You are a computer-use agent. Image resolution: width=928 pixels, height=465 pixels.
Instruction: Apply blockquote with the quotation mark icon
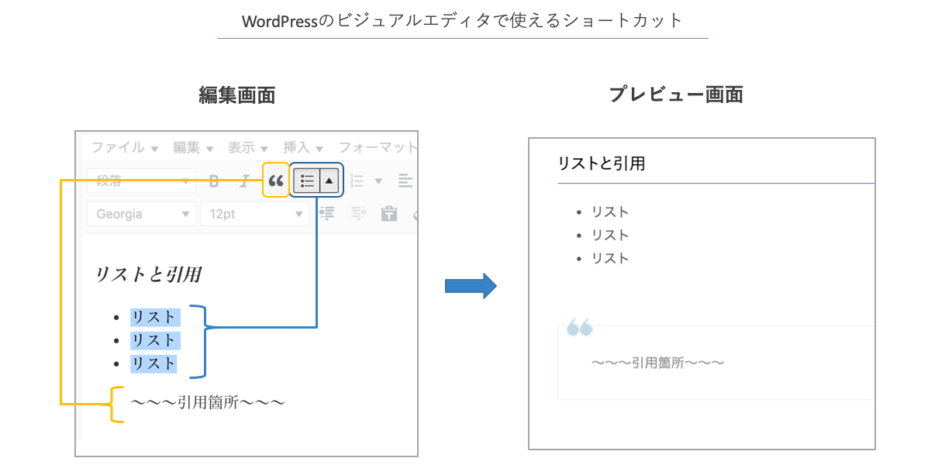(276, 181)
